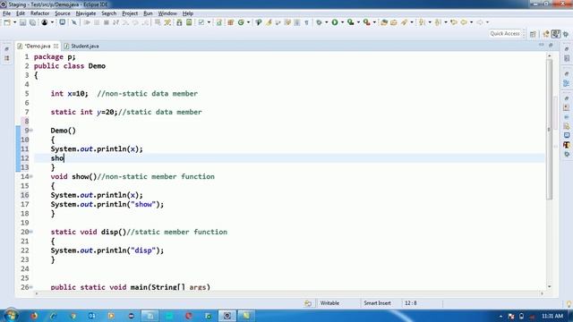The width and height of the screenshot is (573, 322).
Task: Open the Help menu
Action: pos(188,13)
